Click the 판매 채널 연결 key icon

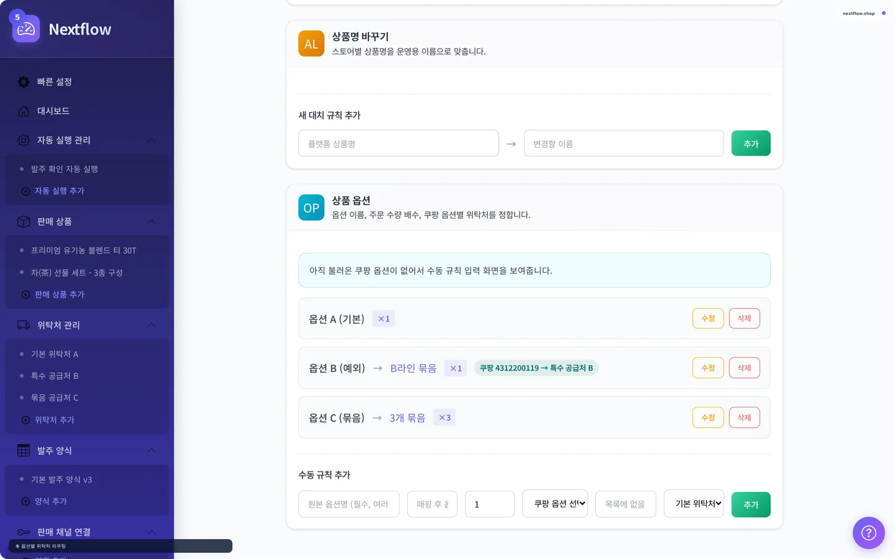click(x=23, y=532)
